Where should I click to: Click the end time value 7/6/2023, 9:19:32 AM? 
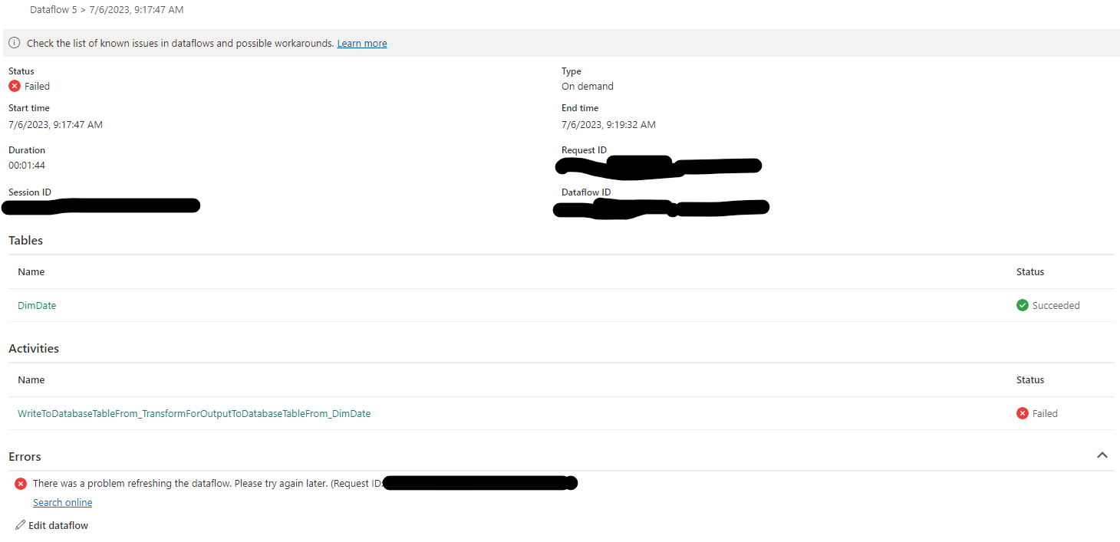tap(608, 124)
